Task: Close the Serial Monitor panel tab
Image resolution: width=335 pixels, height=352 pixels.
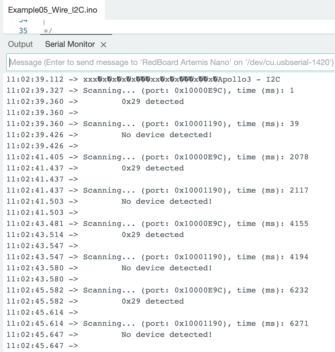Action: [103, 45]
